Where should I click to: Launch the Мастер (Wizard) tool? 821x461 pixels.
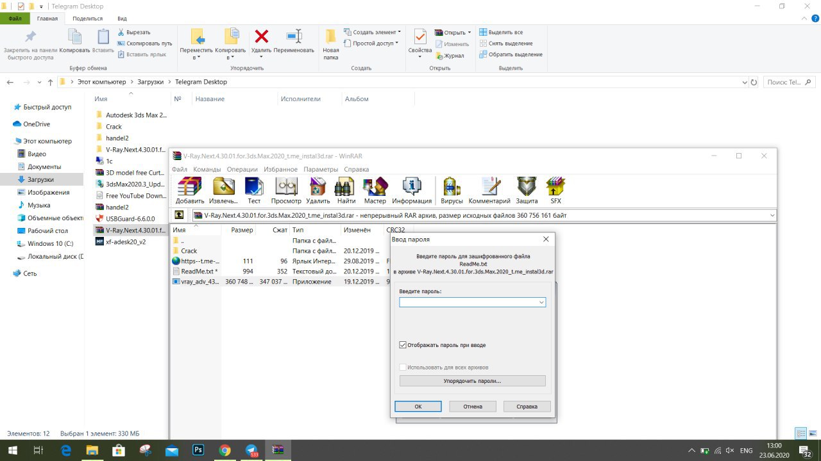(375, 191)
